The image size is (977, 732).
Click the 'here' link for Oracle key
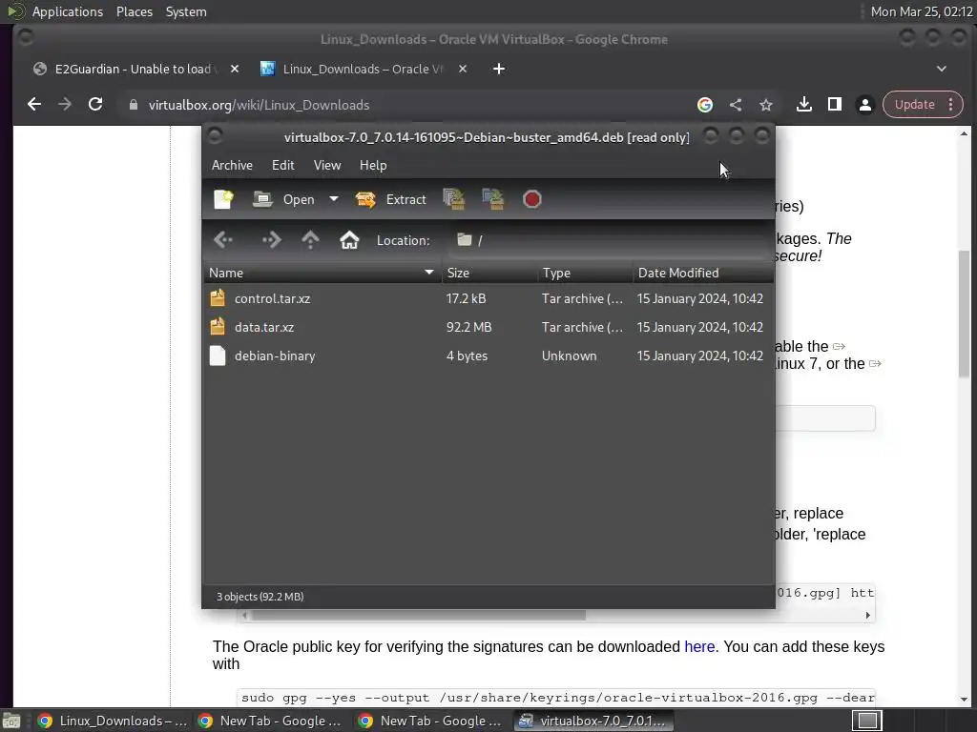tap(699, 647)
